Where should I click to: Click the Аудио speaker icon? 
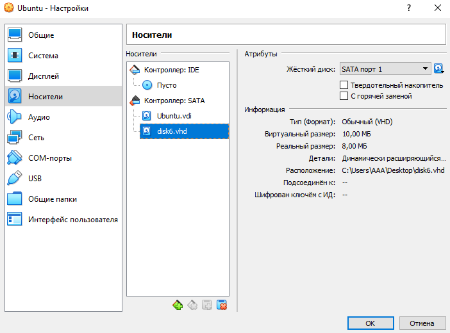[14, 117]
